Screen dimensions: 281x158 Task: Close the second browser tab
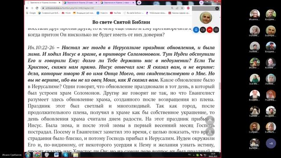tap(97, 3)
